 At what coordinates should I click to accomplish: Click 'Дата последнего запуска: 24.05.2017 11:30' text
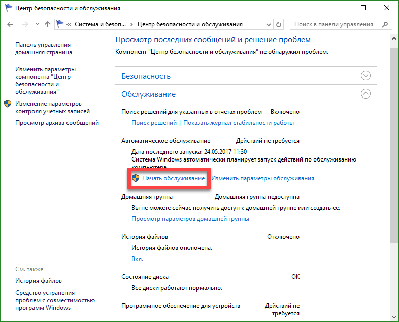point(189,152)
